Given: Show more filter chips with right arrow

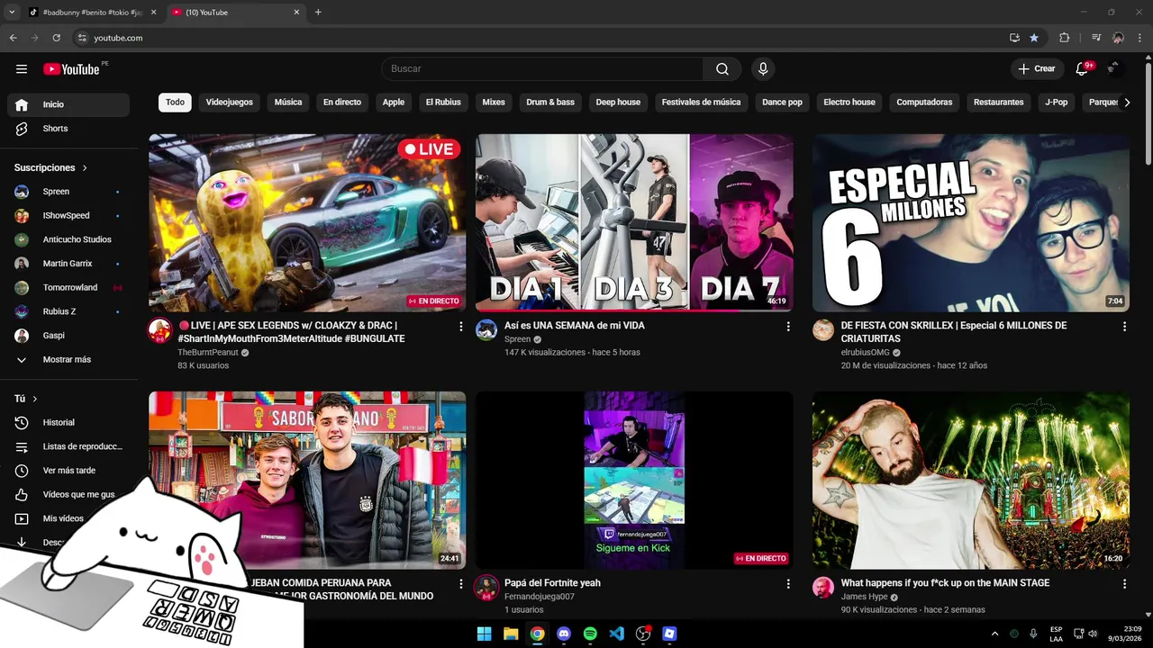Looking at the screenshot, I should (x=1126, y=103).
